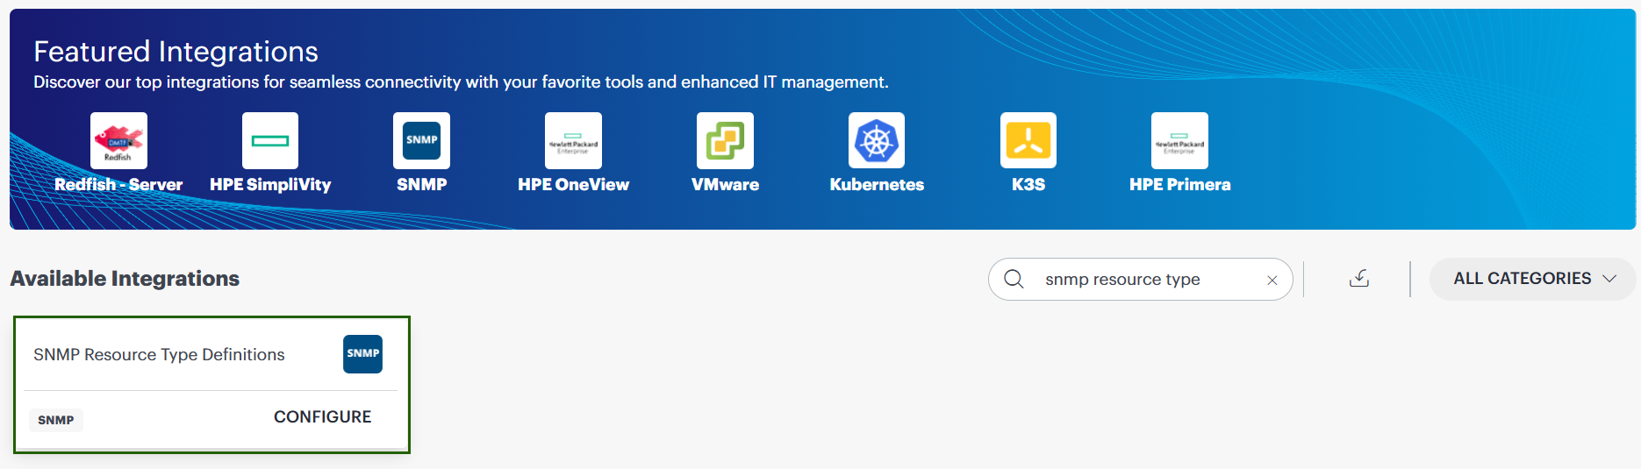Click the VMware label text
Image resolution: width=1641 pixels, height=469 pixels.
(x=725, y=185)
